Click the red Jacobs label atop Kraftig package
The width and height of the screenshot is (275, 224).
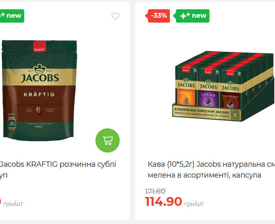[x=40, y=46]
